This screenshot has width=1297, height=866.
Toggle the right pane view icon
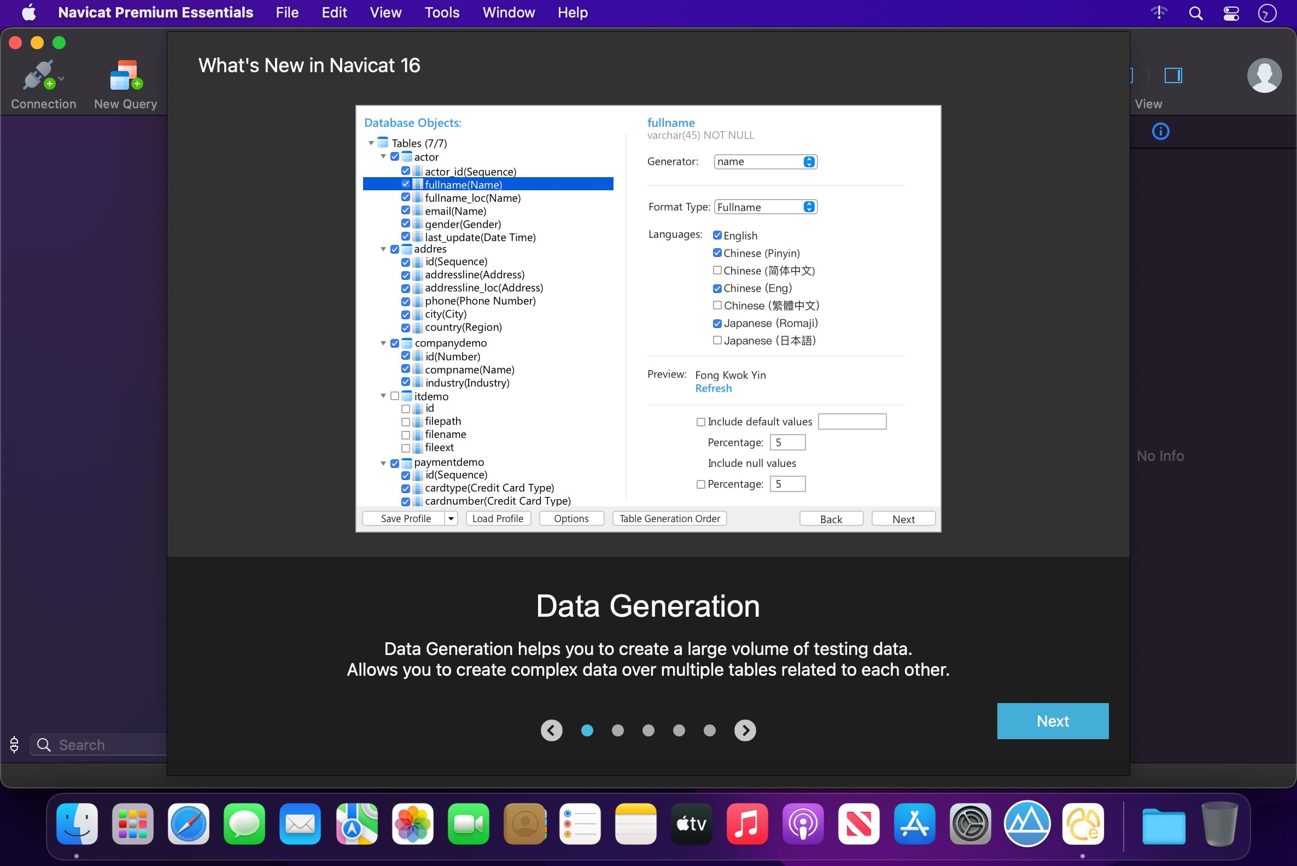pos(1173,75)
